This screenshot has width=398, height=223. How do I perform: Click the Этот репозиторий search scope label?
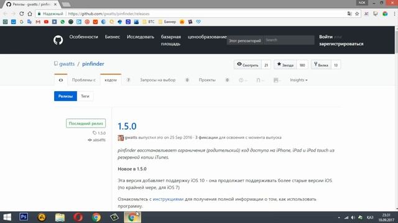[245, 40]
